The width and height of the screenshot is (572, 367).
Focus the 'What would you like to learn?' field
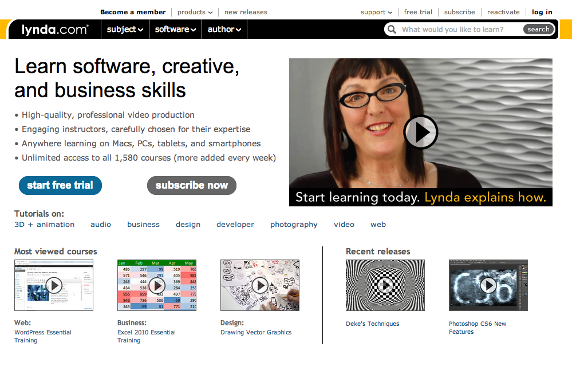460,30
